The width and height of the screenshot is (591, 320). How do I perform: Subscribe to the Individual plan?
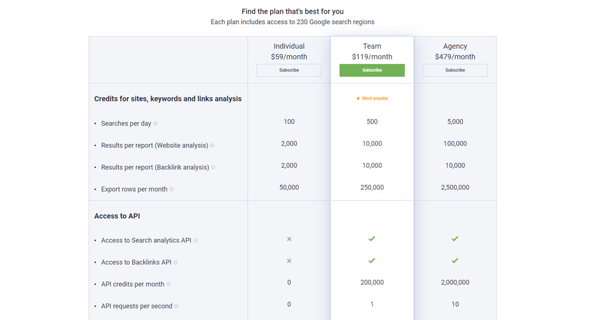[289, 70]
